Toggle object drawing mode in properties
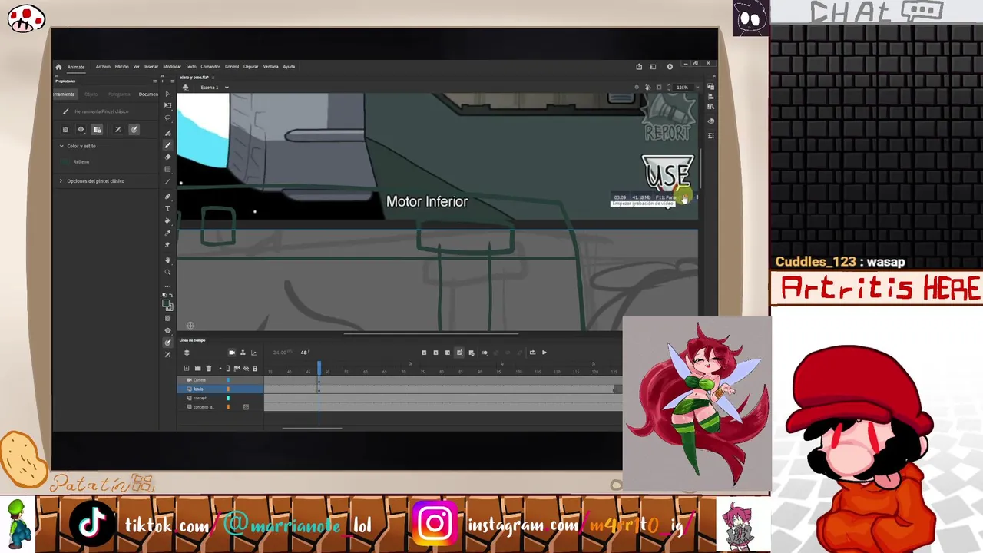Screen dimensions: 983x553 (x=65, y=130)
